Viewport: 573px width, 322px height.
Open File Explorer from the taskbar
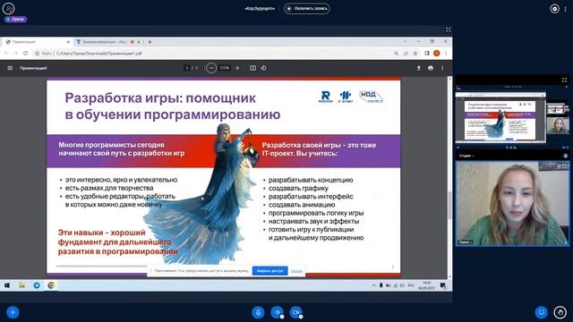coord(21,285)
